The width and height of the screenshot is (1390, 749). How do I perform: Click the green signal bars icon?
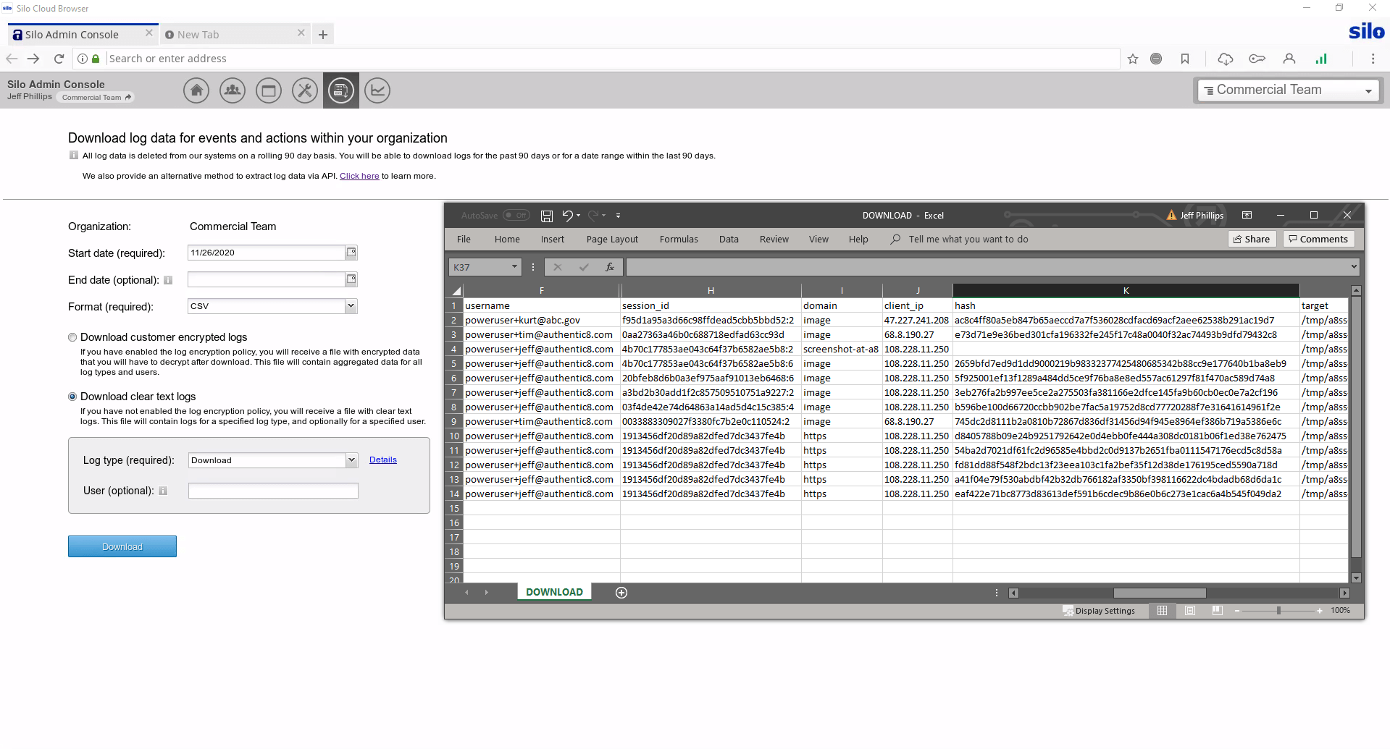pos(1321,59)
